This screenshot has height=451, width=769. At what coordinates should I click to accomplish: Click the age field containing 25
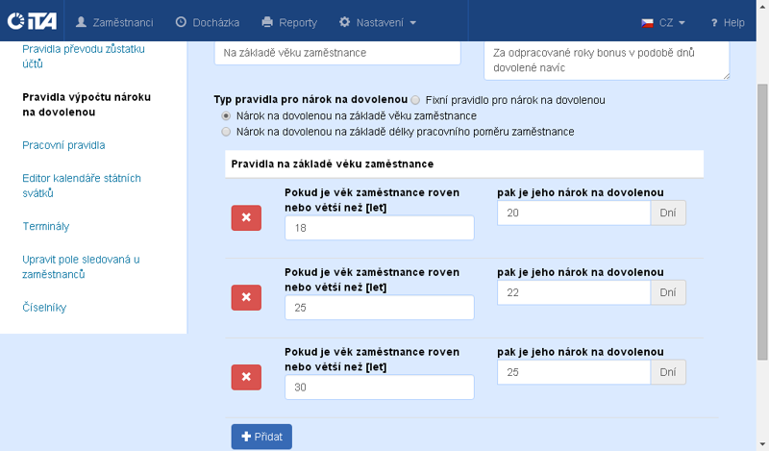380,308
